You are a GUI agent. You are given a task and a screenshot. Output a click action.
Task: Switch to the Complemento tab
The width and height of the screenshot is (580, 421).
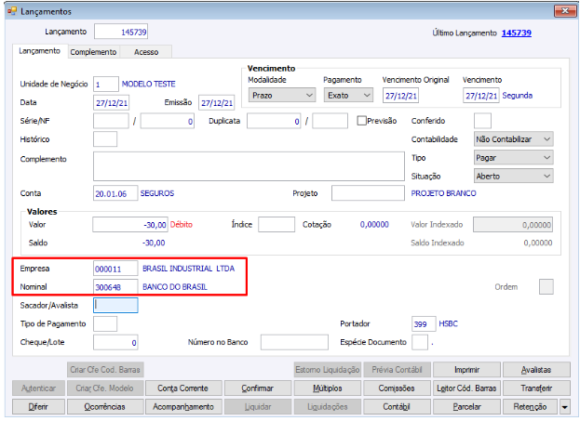tap(93, 52)
